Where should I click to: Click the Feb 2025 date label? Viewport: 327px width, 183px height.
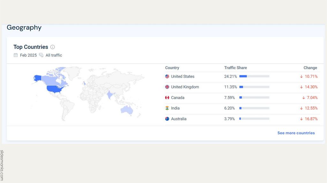tap(28, 55)
